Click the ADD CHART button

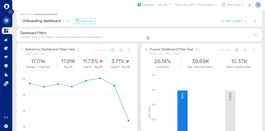point(234,21)
